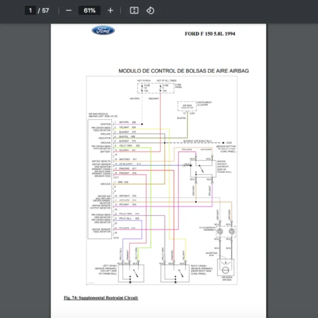
Task: Toggle the fit to page icon
Action: [x=134, y=10]
